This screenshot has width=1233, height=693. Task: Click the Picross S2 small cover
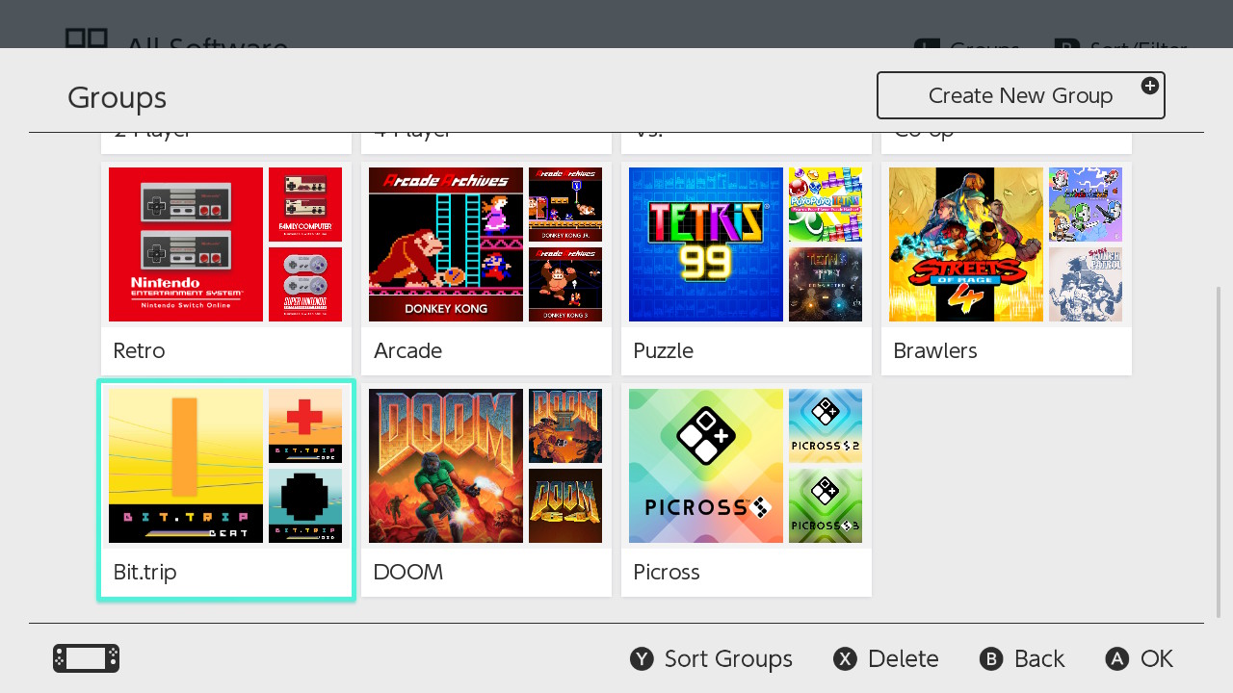pos(826,425)
